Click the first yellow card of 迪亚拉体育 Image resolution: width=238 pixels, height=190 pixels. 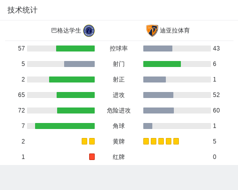(146, 141)
